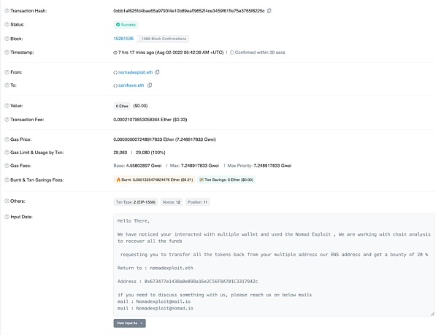Expand the View Input As dropdown
The width and height of the screenshot is (438, 335).
pos(130,323)
